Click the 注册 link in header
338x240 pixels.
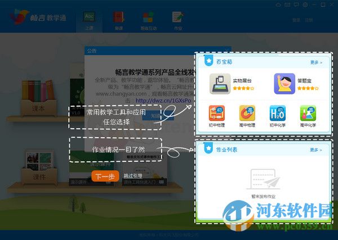coord(309,20)
